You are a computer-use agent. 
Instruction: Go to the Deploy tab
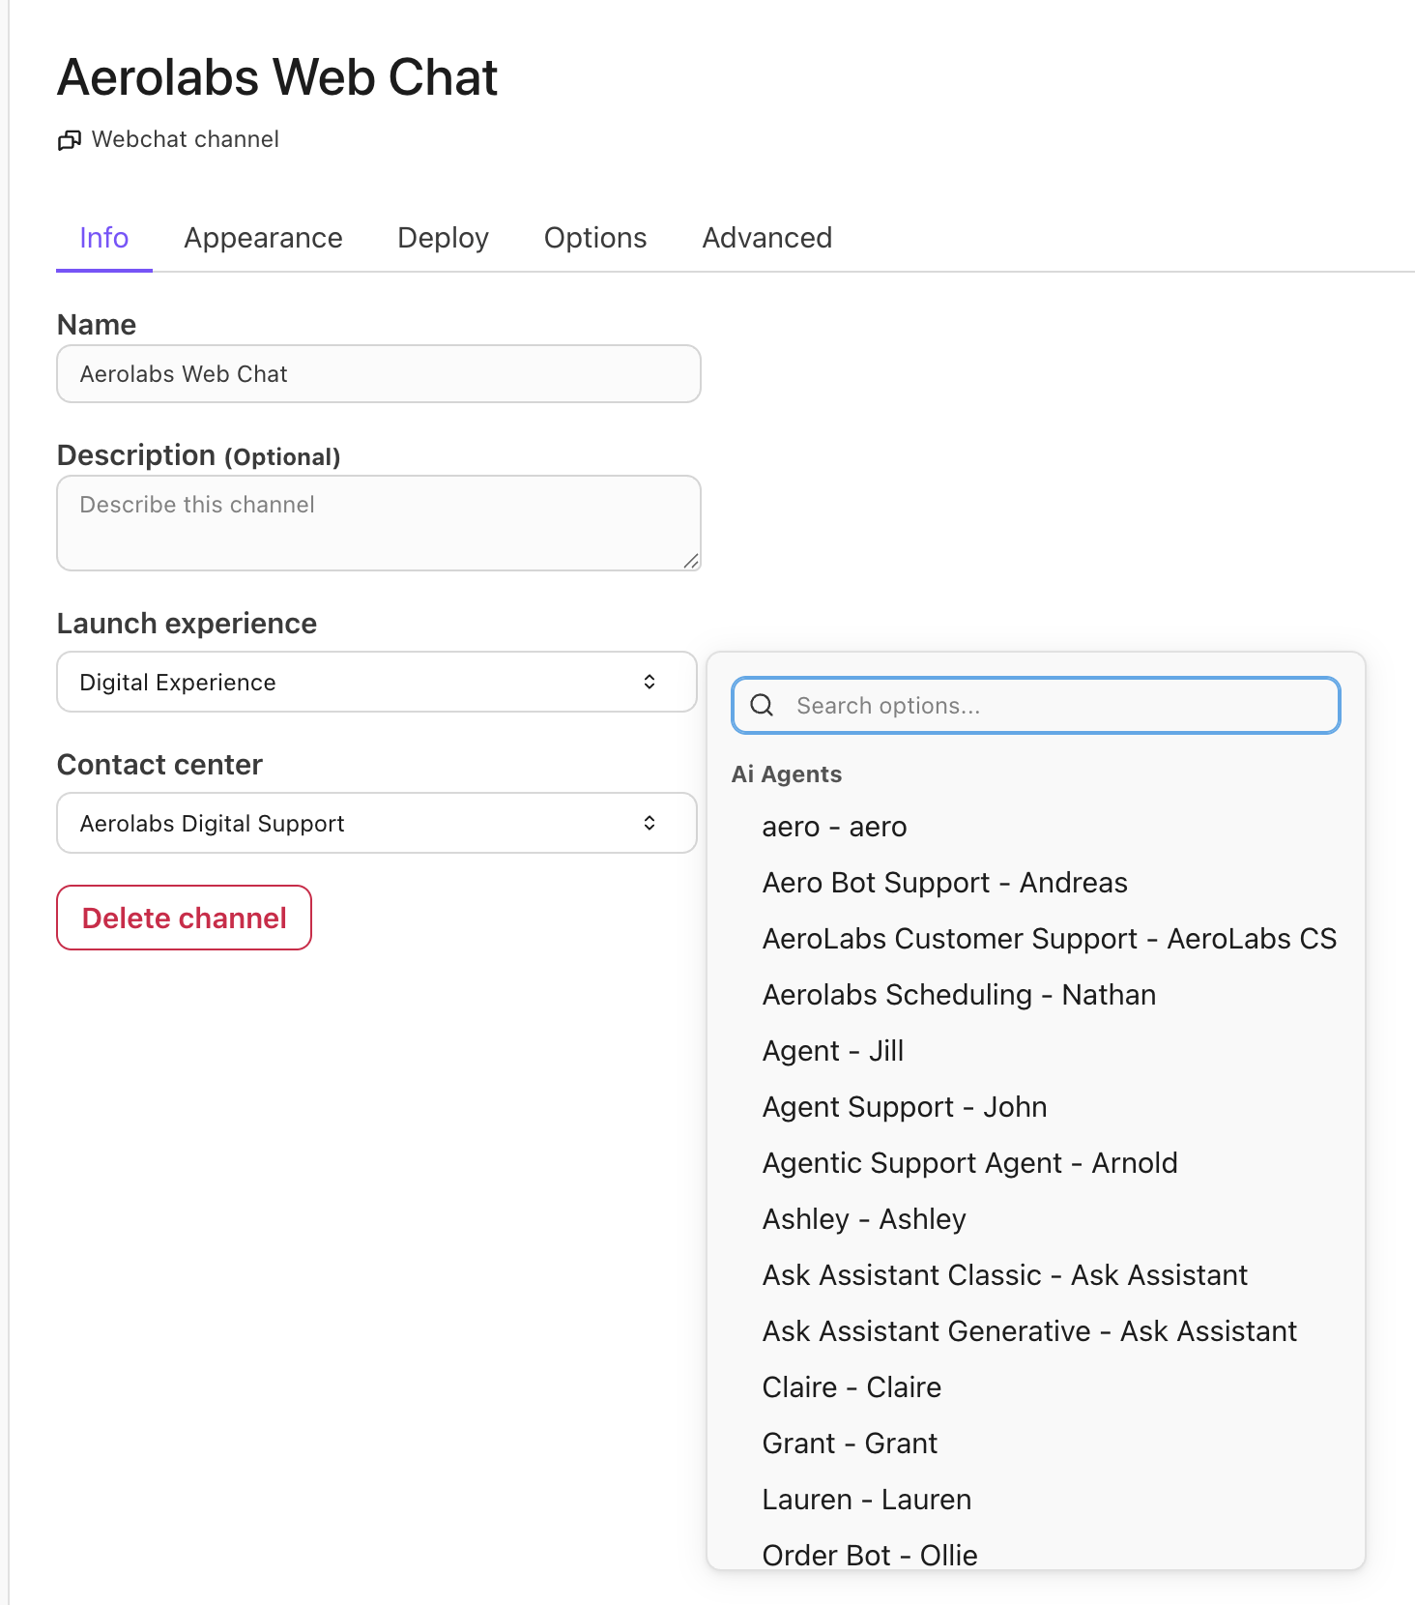pos(444,238)
